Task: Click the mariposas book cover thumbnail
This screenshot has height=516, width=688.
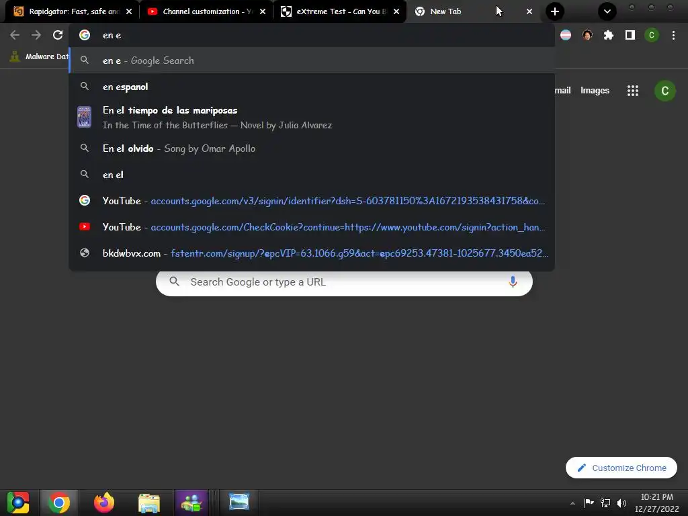Action: pos(84,117)
